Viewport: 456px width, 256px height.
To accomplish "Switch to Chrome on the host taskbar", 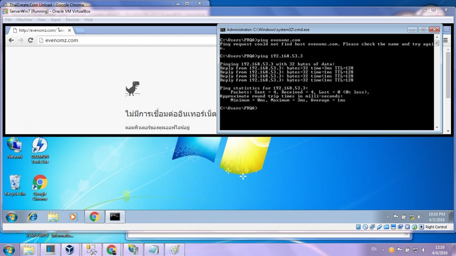I will tap(112, 250).
